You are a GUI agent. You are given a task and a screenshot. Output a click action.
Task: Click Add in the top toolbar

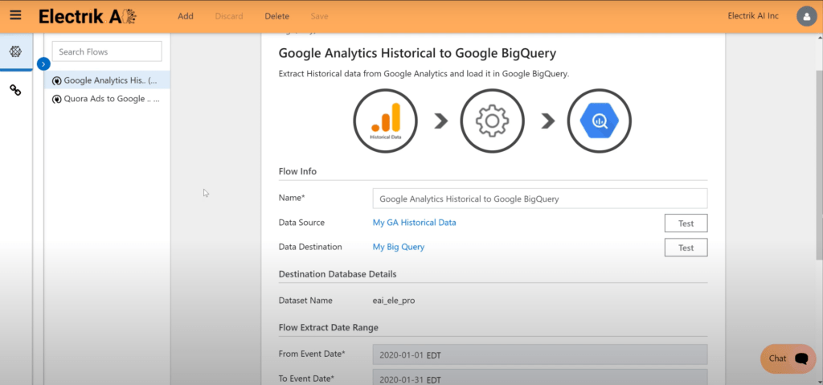(x=186, y=16)
